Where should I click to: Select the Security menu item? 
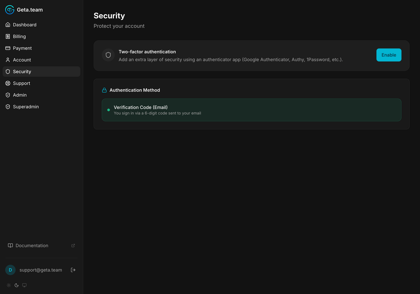[x=41, y=72]
